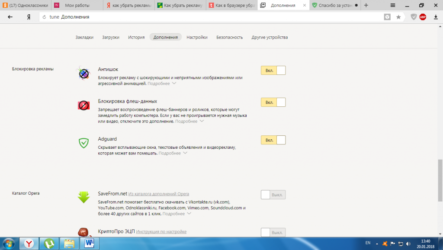This screenshot has height=250, width=443.
Task: Click the Антишок extension icon
Action: click(83, 74)
